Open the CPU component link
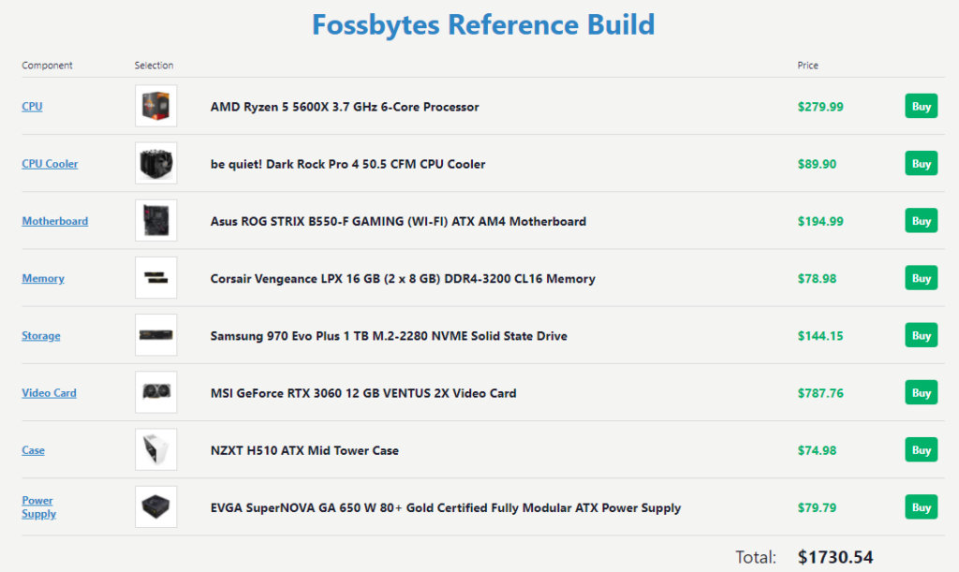The height and width of the screenshot is (572, 959). pyautogui.click(x=32, y=106)
